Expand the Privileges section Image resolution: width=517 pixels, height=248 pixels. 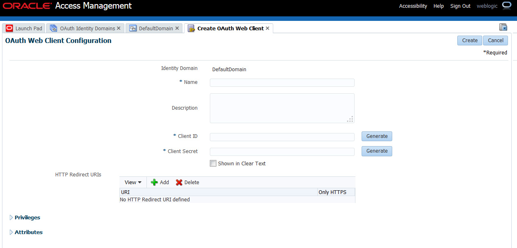[x=11, y=218]
